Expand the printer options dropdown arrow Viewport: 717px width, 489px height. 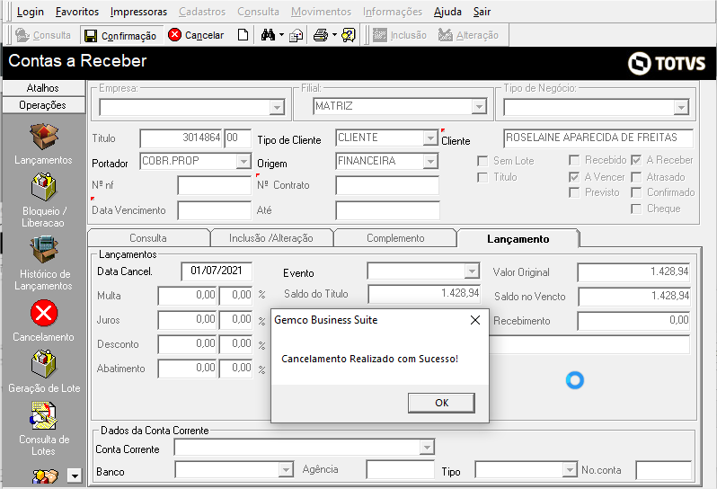click(x=334, y=35)
